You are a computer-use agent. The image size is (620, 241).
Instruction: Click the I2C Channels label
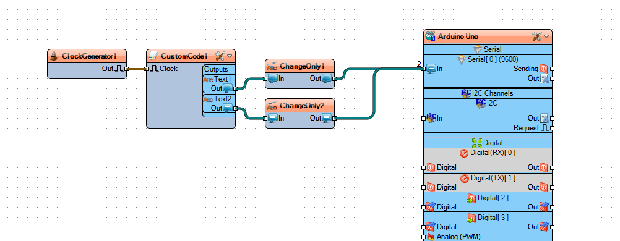[x=493, y=93]
